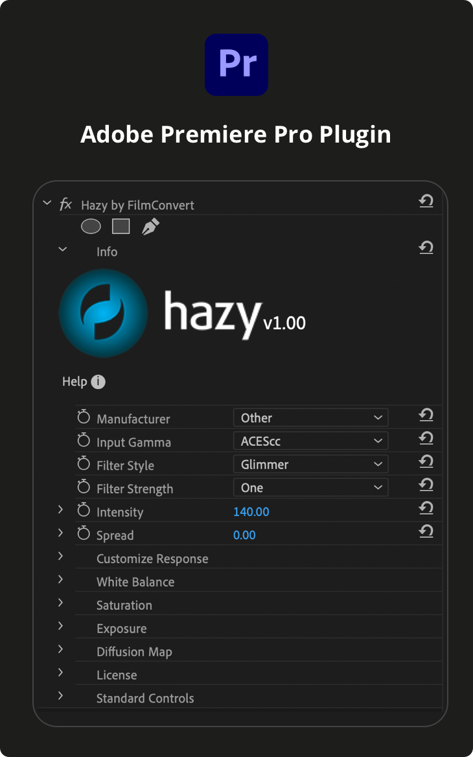473x757 pixels.
Task: Edit the Intensity value of 140.00
Action: click(251, 511)
